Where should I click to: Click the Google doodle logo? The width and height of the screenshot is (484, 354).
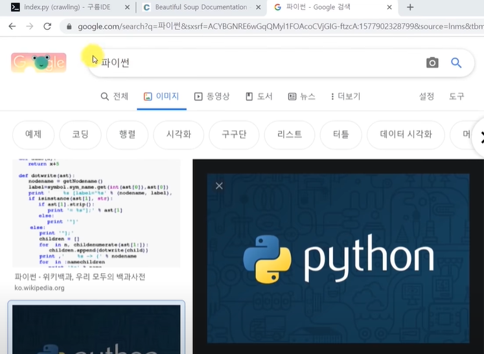click(39, 63)
